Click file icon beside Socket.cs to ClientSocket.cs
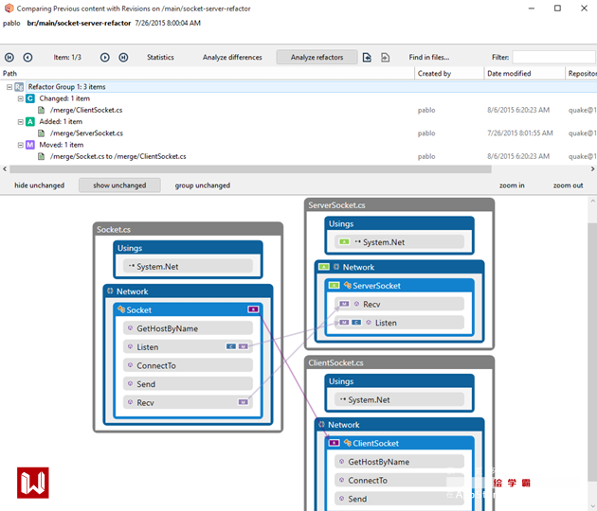Image resolution: width=597 pixels, height=511 pixels. pyautogui.click(x=41, y=157)
